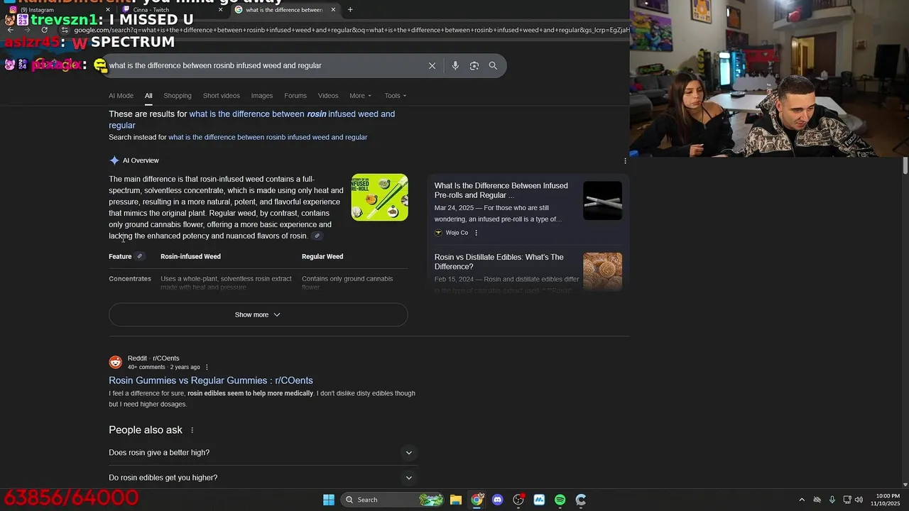Open source link icon after 'flavors of rosin'

(x=317, y=236)
